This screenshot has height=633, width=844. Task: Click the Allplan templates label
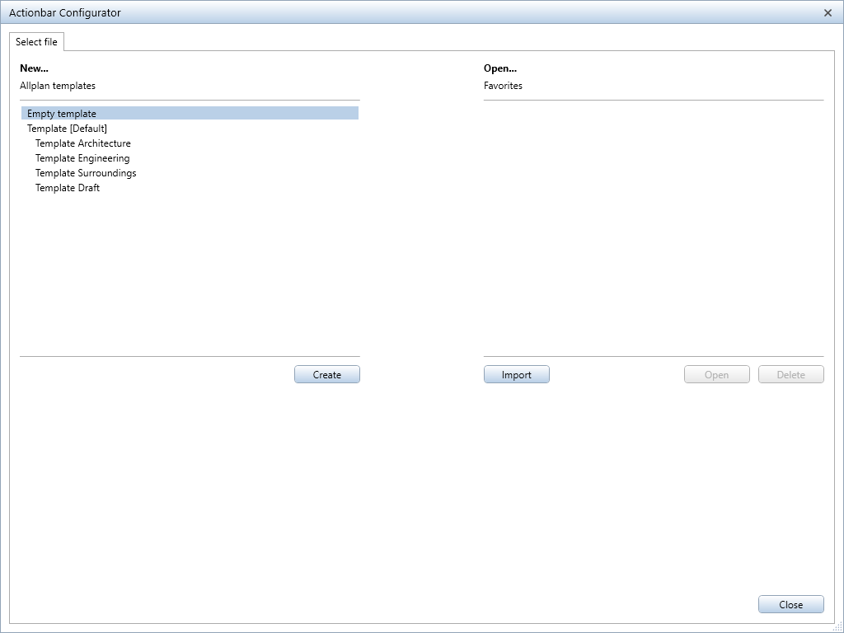pos(58,86)
